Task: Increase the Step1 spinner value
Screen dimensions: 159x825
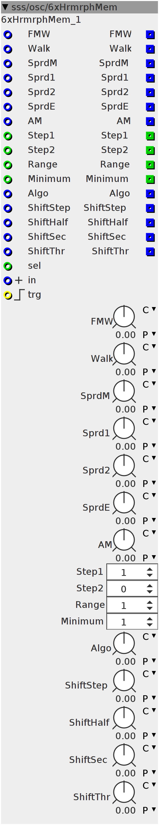Action: [149, 570]
